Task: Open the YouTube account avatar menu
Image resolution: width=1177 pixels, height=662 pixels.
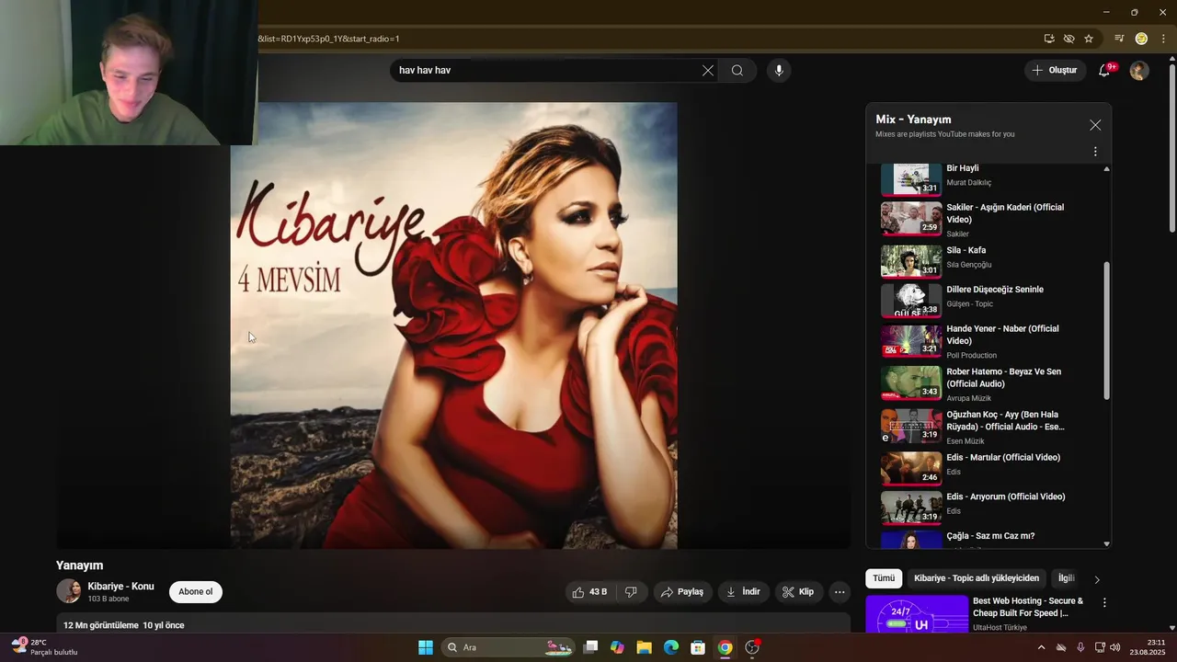Action: coord(1139,71)
